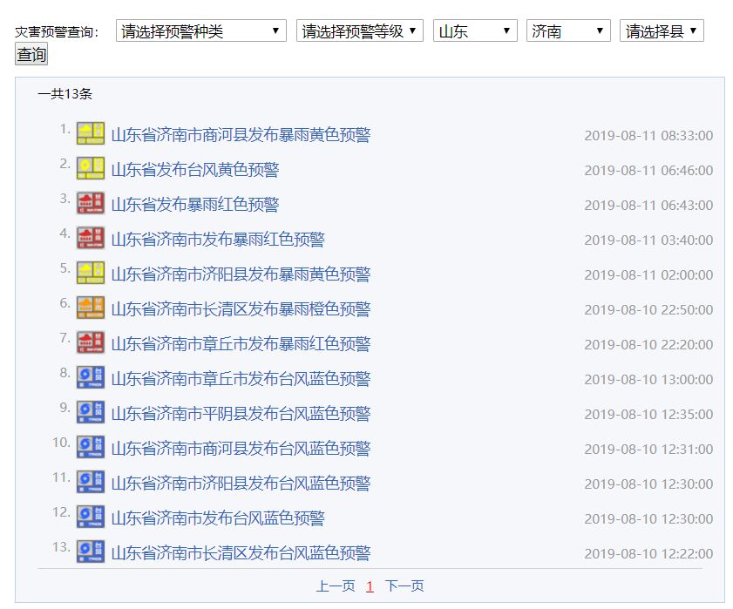Click rainstorm red warning icon for Zhangqiu
The height and width of the screenshot is (609, 733).
(91, 342)
